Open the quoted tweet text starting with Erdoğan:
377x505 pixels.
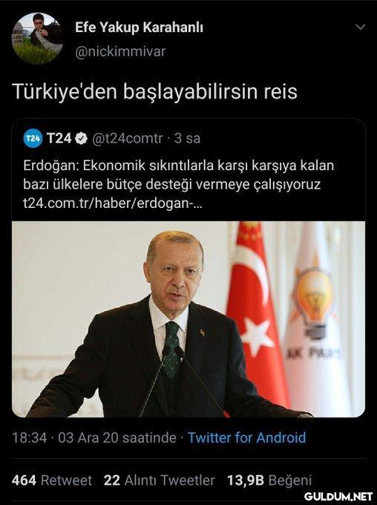(178, 175)
